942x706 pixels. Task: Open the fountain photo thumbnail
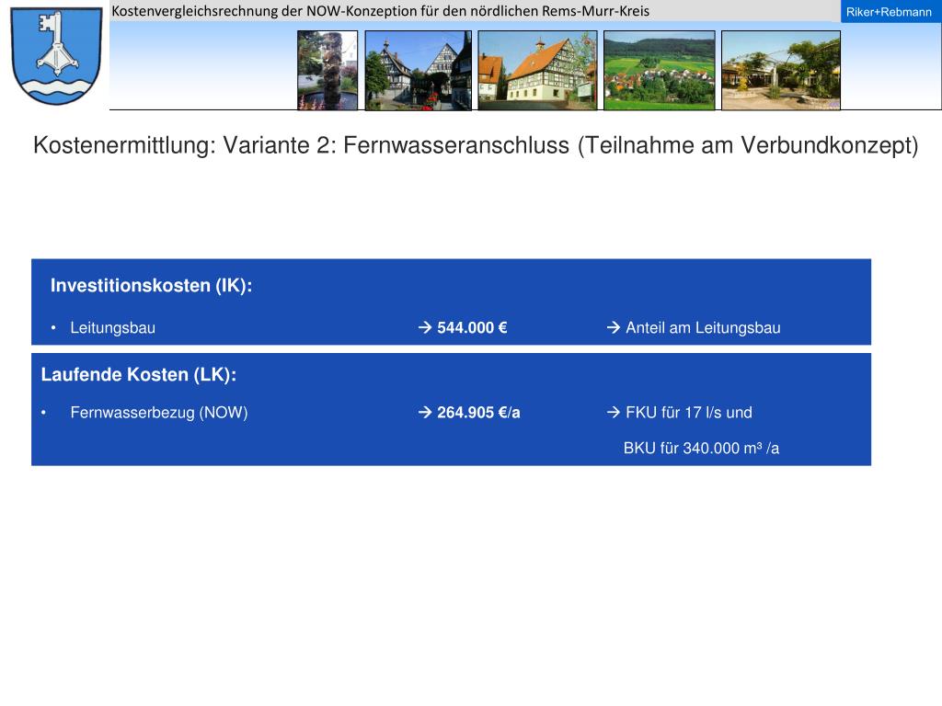coord(327,70)
